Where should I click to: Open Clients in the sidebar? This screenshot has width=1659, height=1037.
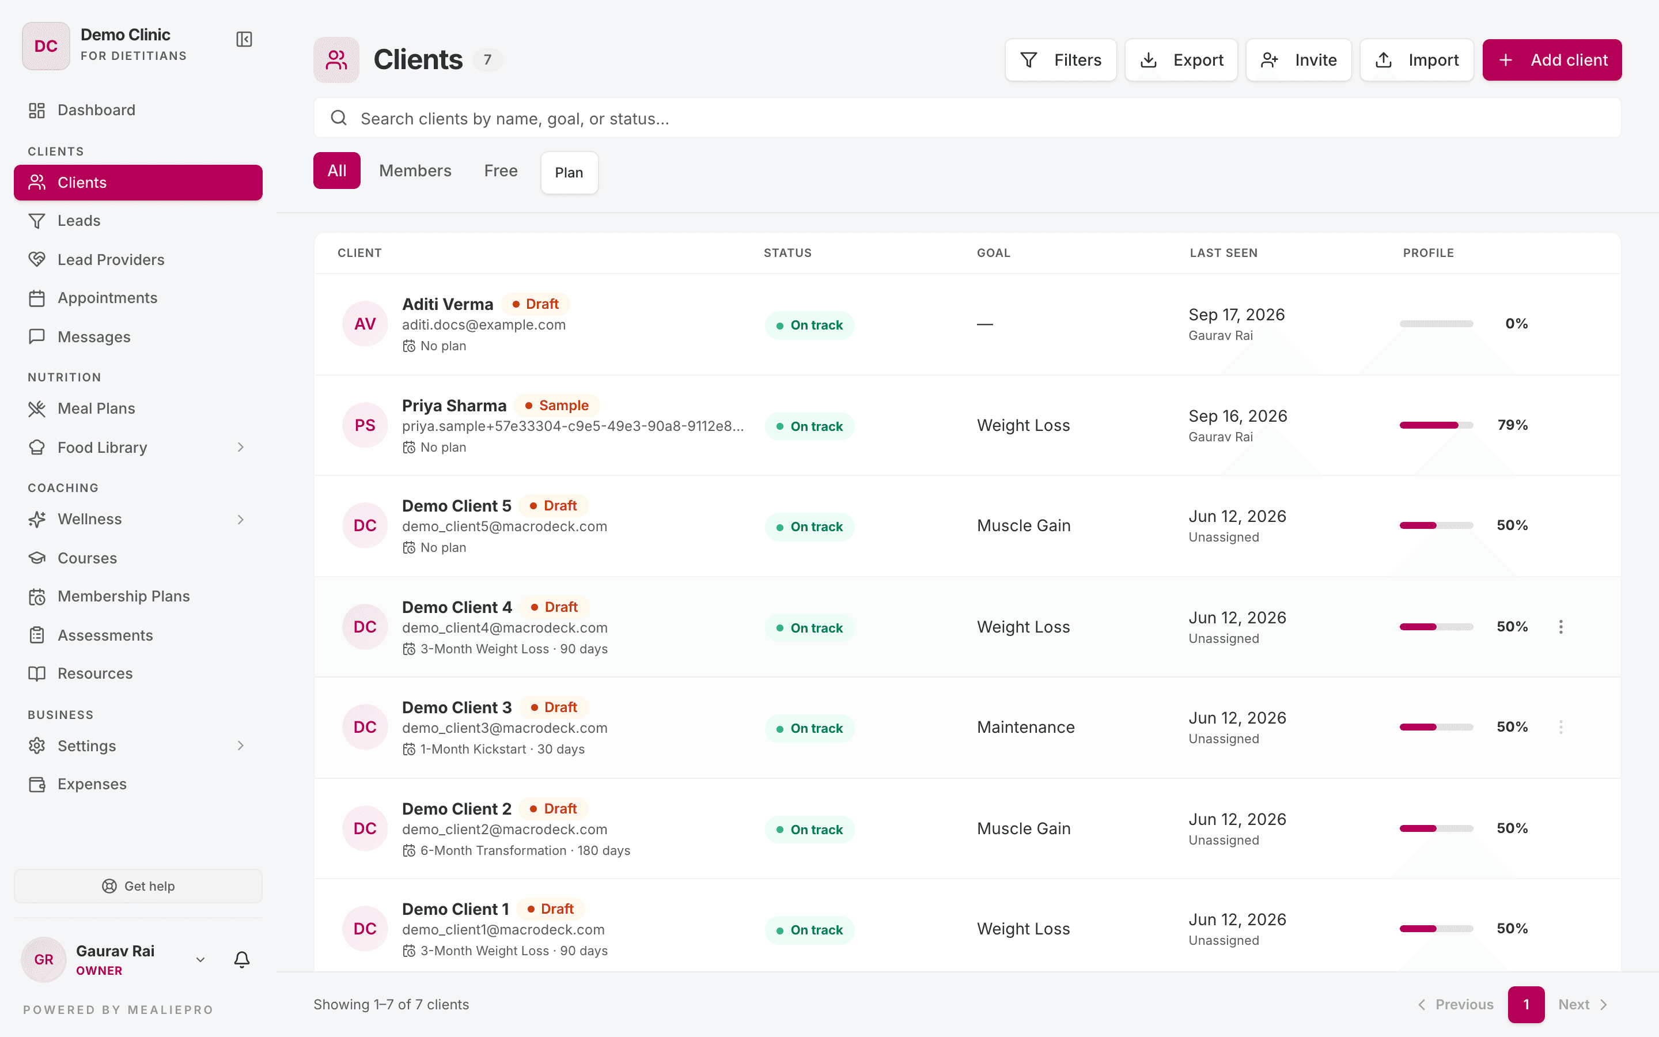138,183
